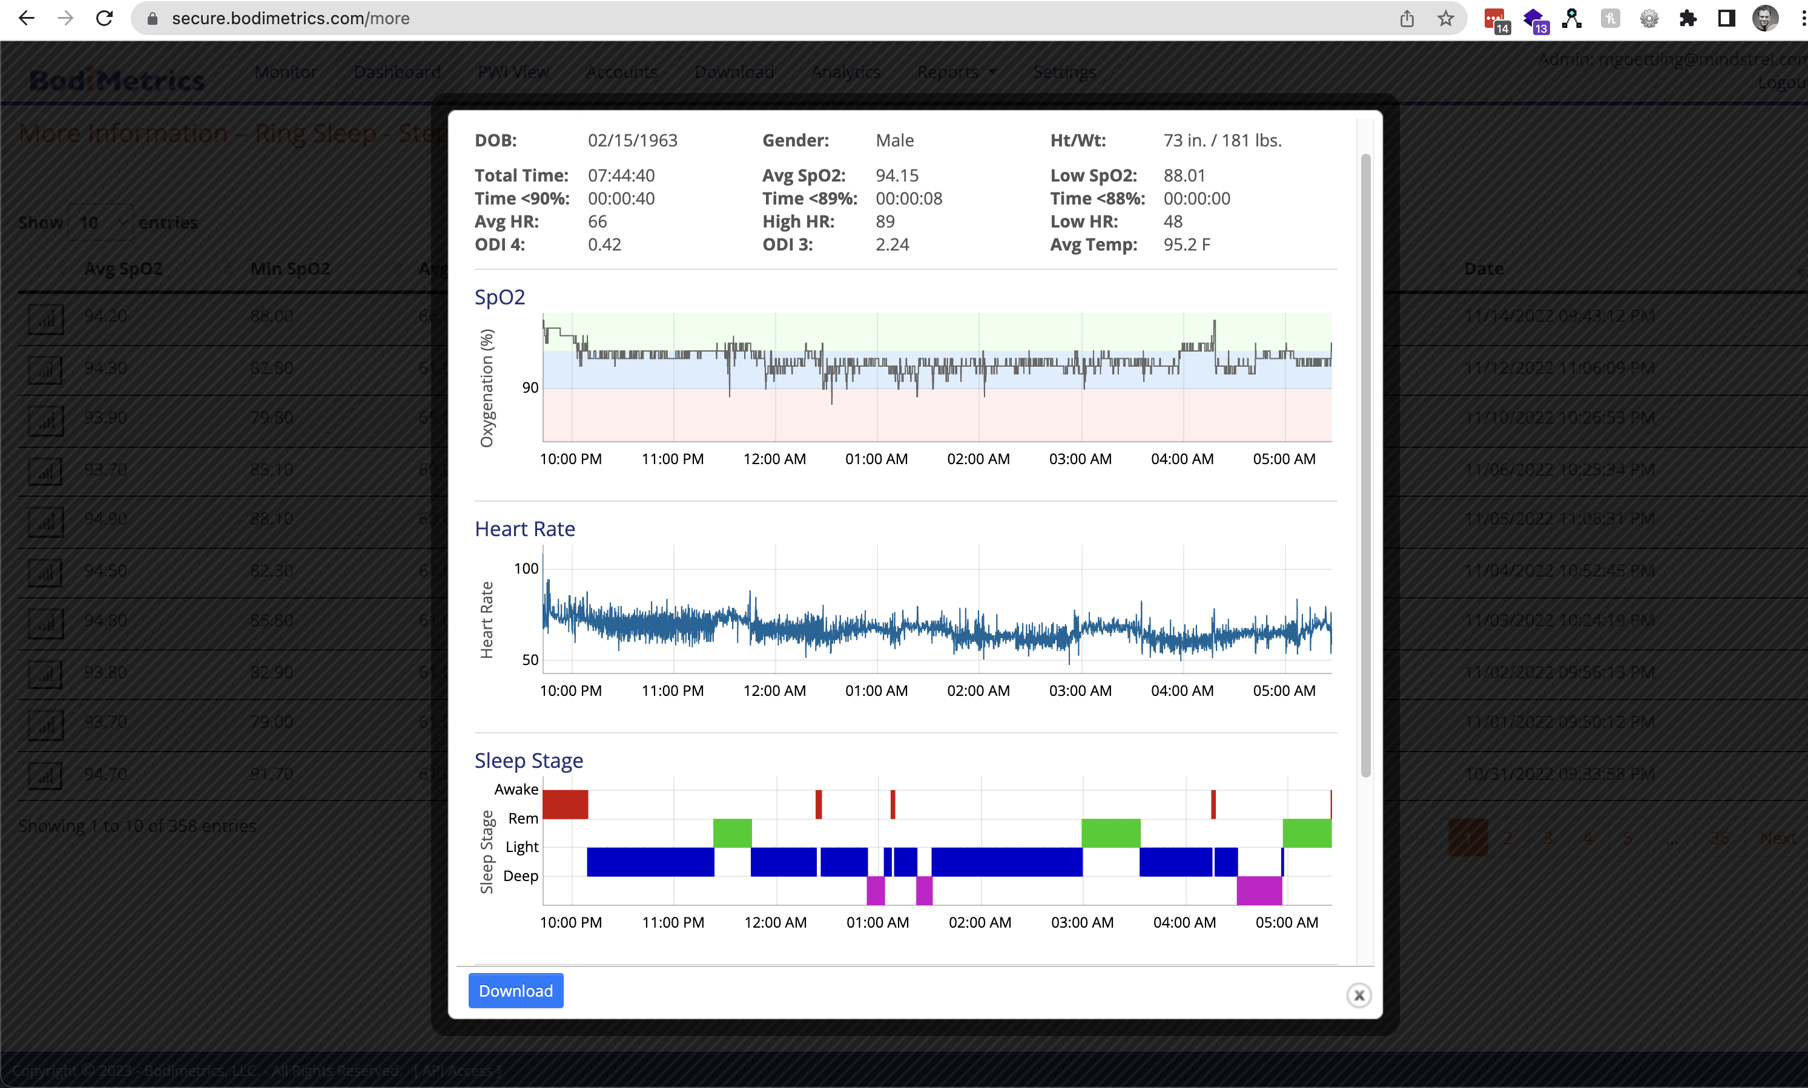Screen dimensions: 1808x1088
Task: Open the Settings nav item
Action: (x=1064, y=72)
